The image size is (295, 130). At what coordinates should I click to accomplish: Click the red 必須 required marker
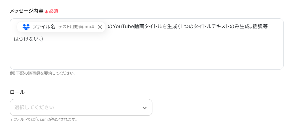[x=54, y=11]
